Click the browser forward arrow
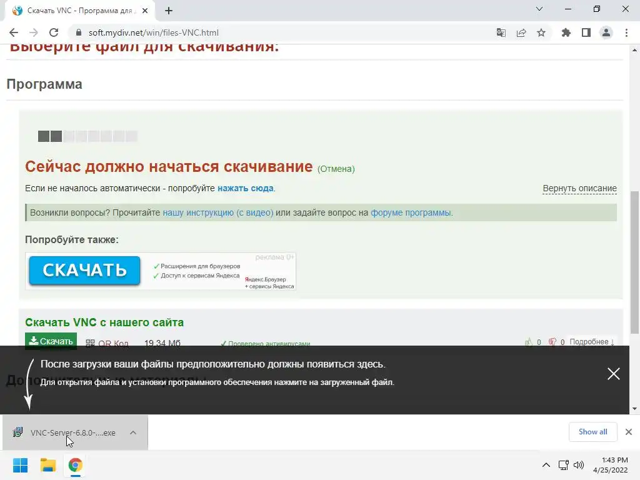640x480 pixels. pos(34,32)
